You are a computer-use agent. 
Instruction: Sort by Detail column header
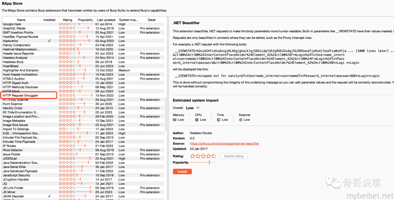pyautogui.click(x=152, y=20)
